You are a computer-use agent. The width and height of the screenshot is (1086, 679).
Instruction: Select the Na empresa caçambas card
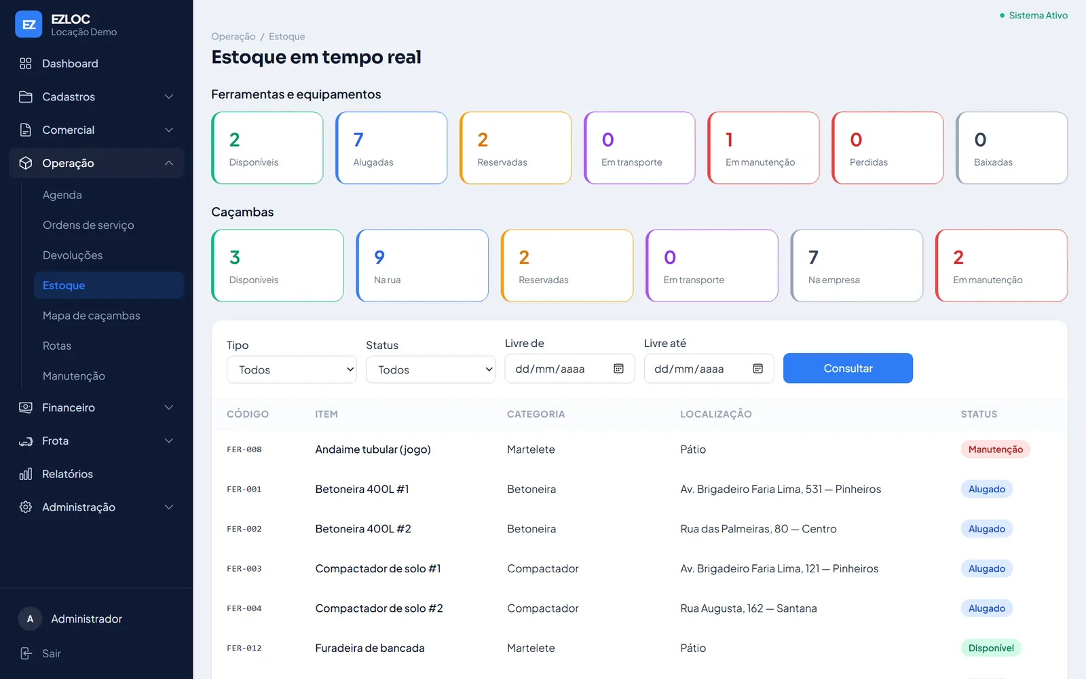[x=857, y=265]
